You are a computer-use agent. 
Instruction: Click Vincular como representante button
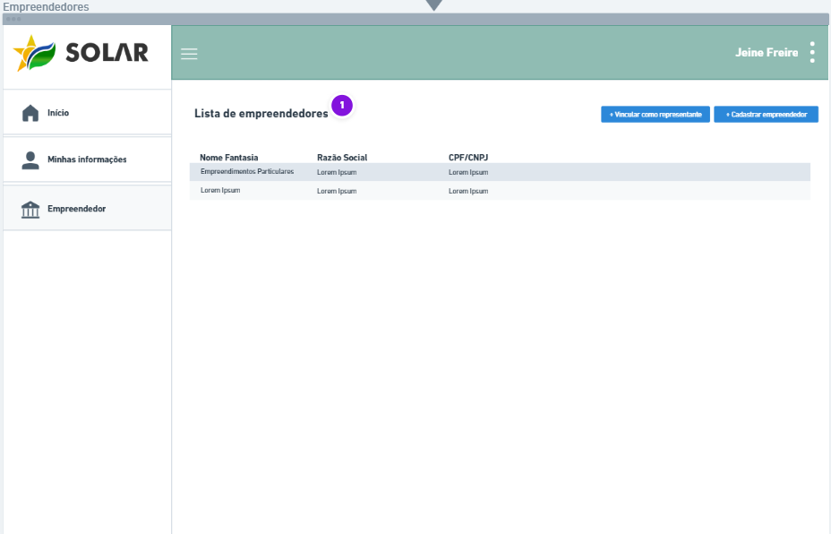tap(655, 115)
